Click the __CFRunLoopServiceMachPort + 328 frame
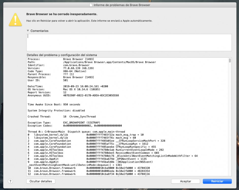 [97, 141]
